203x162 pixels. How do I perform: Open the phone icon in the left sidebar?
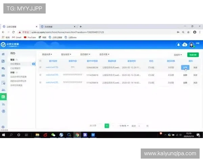[3, 61]
